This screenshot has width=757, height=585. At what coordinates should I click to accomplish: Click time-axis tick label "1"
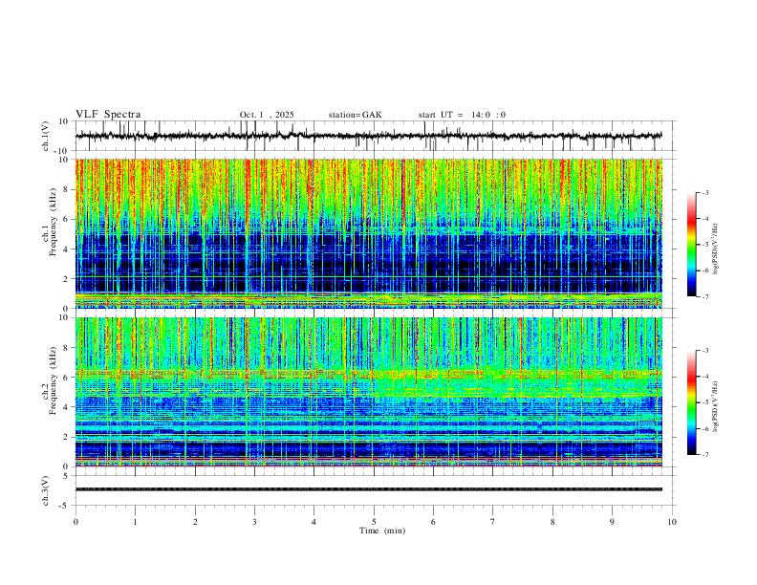[135, 522]
